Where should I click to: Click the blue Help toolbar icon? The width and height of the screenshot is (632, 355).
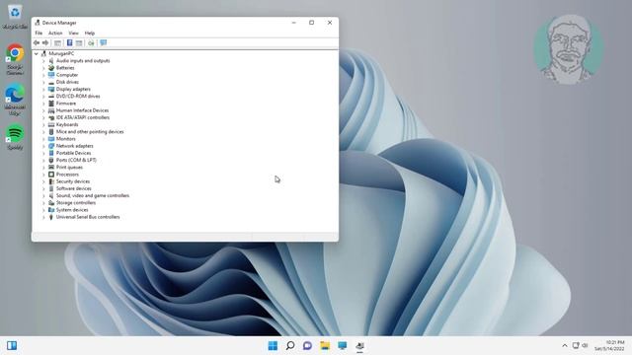pos(69,42)
